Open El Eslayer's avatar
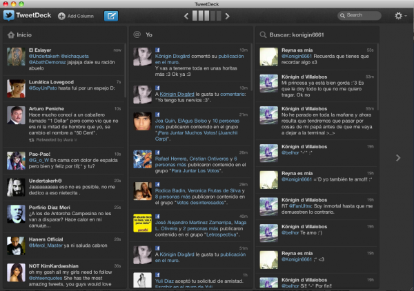Viewport: 414px width, 291px height. pyautogui.click(x=16, y=57)
